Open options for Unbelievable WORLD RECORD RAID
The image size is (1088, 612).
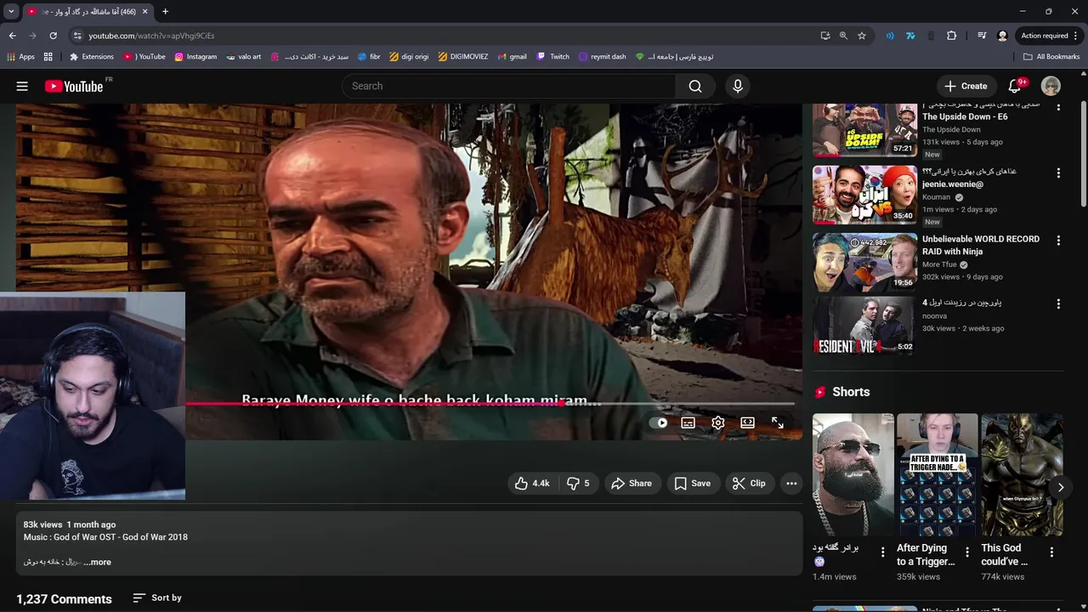[1058, 241]
